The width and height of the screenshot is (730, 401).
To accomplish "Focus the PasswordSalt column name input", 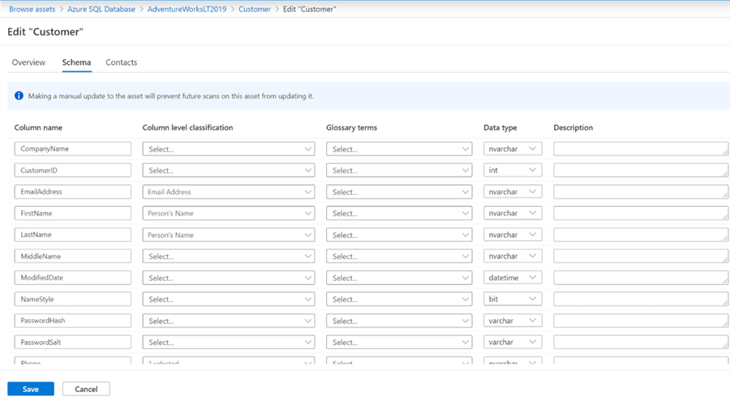I will (72, 342).
